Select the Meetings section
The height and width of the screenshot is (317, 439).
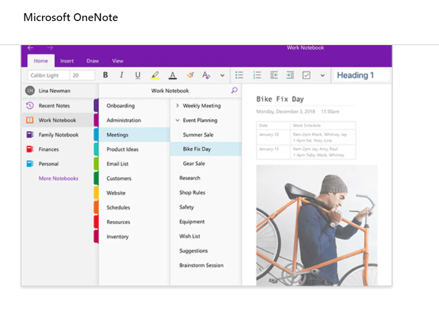click(134, 135)
